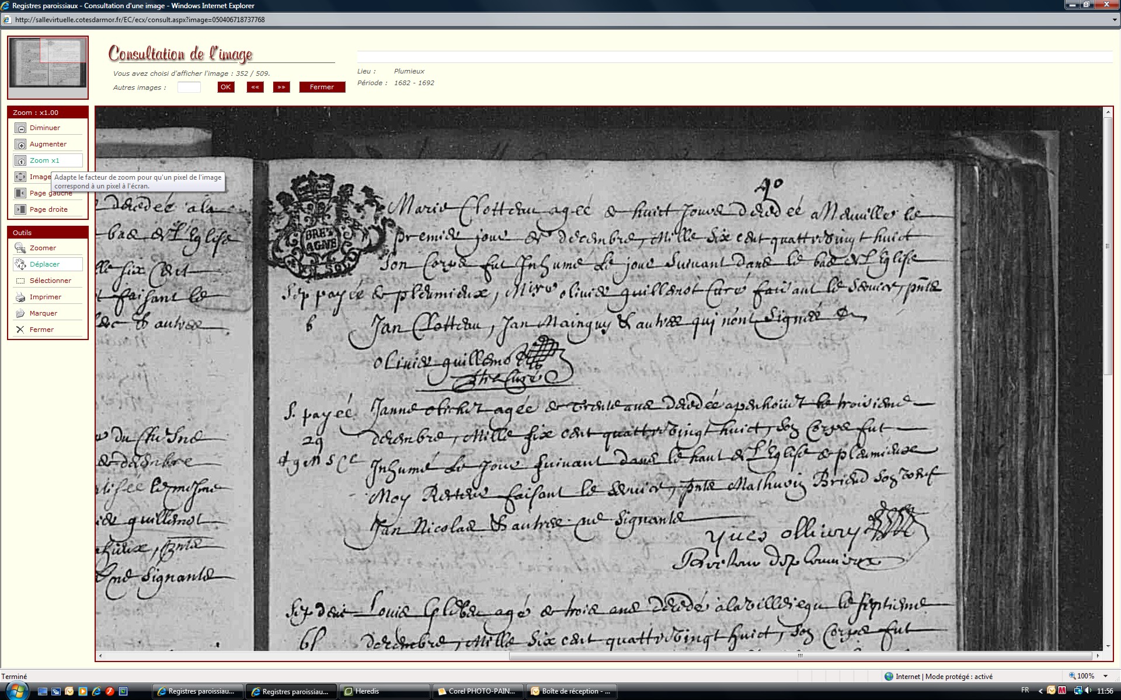The width and height of the screenshot is (1121, 700).
Task: Pick the Sélectionner rectangle tool
Action: point(20,281)
